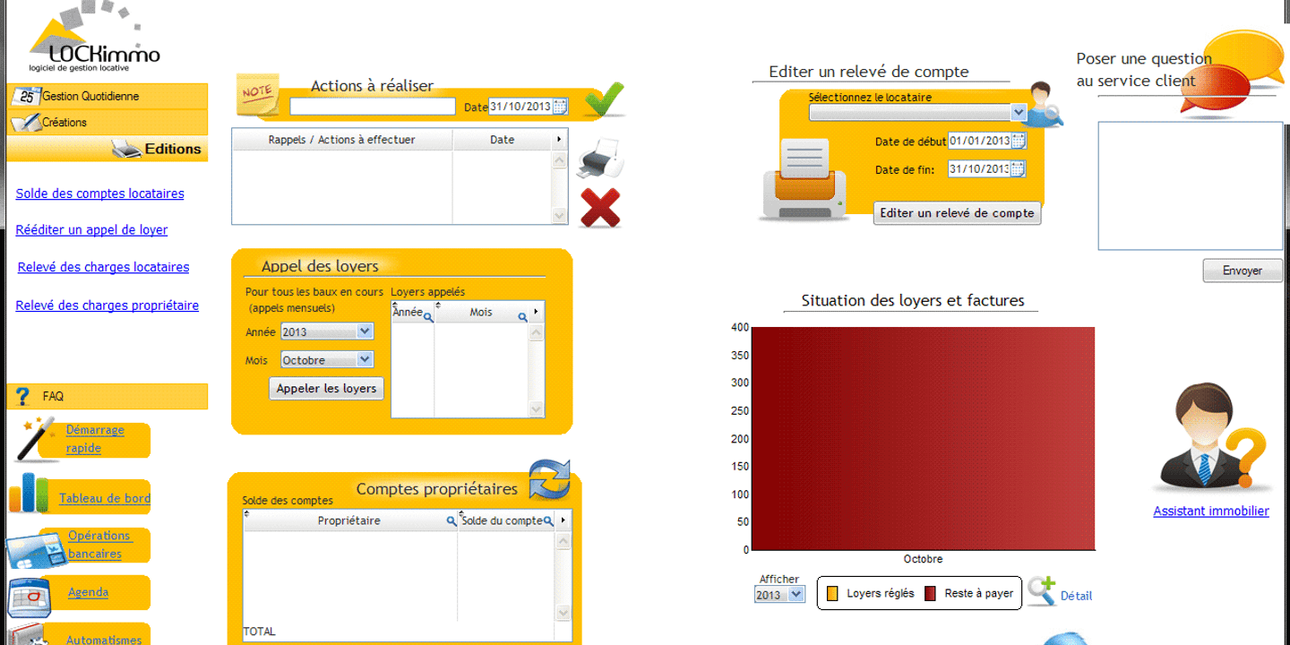Open the Assistant immobilier link
This screenshot has height=645, width=1290.
pos(1211,511)
